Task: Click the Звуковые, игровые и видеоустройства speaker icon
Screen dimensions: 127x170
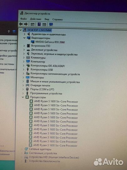Action: point(28,54)
